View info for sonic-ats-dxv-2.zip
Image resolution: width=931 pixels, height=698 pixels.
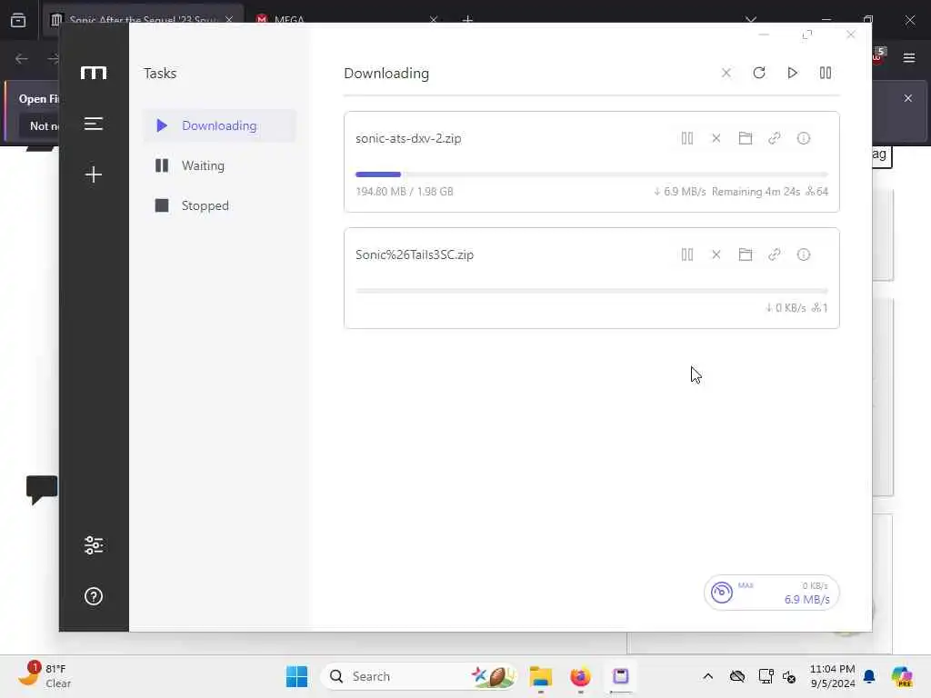click(804, 138)
